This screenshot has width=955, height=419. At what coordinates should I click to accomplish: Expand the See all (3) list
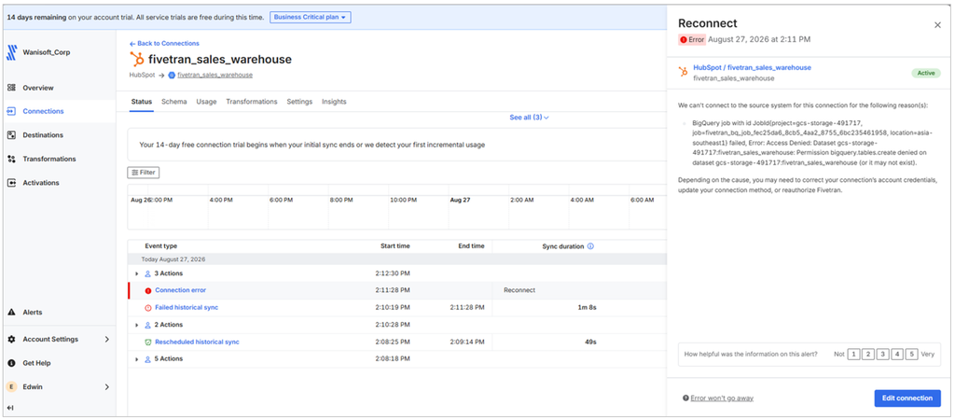(530, 117)
